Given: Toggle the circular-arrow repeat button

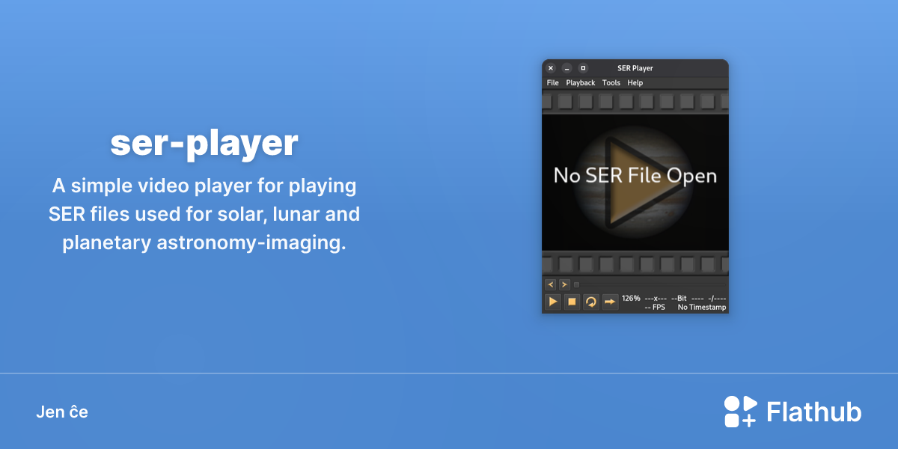Looking at the screenshot, I should [591, 302].
